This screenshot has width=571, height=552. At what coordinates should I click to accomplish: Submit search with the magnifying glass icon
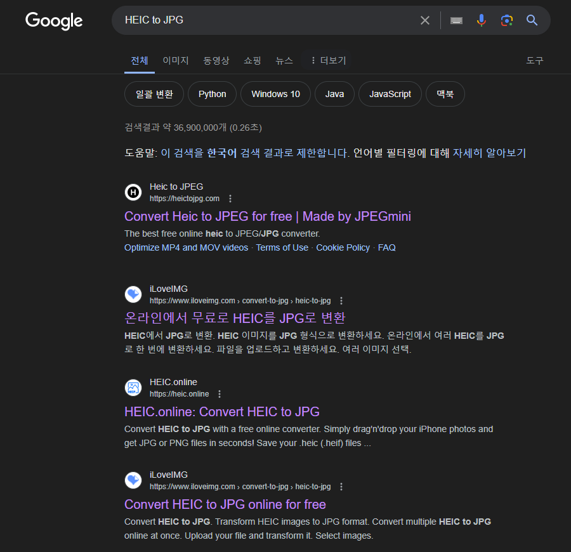click(x=532, y=20)
